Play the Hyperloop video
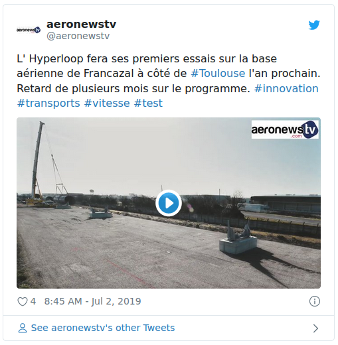Image resolution: width=338 pixels, height=345 pixels. 169,203
